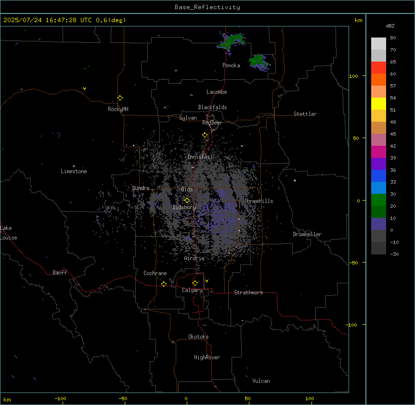
Task: Click the -100 tick on the horizontal axis
Action: pyautogui.click(x=60, y=398)
